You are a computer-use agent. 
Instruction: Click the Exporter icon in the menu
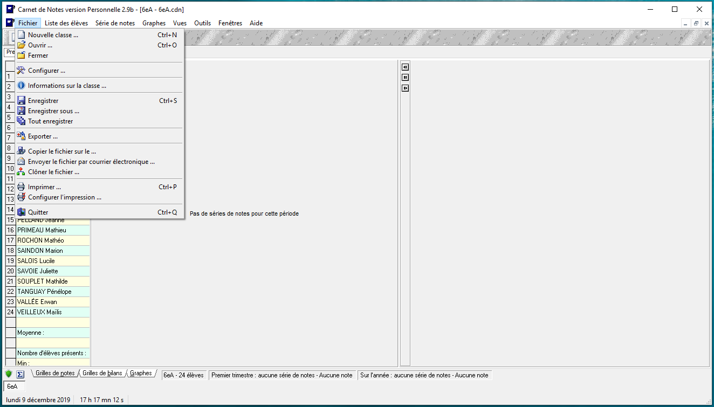click(x=21, y=136)
